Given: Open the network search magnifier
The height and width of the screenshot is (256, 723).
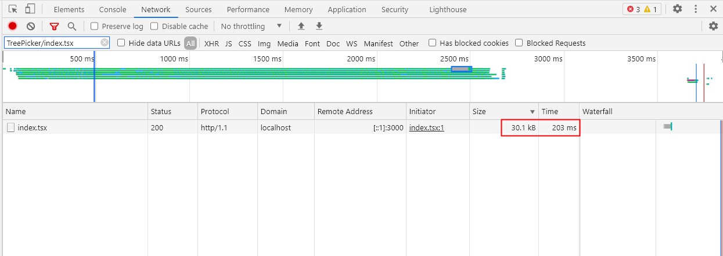Looking at the screenshot, I should [x=71, y=26].
